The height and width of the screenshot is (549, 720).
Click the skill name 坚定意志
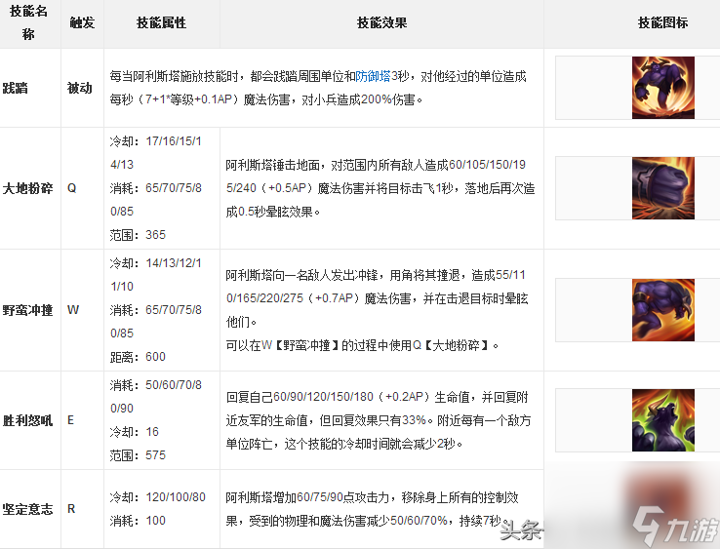click(x=27, y=509)
